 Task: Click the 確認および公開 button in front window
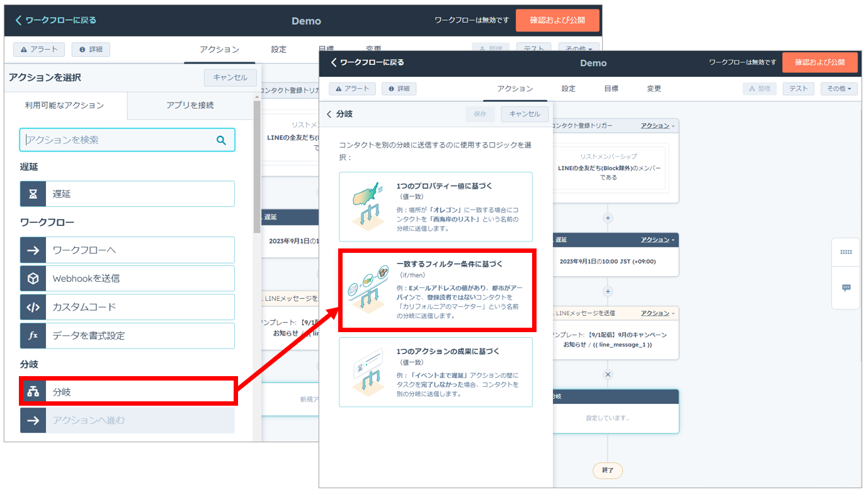(x=819, y=63)
